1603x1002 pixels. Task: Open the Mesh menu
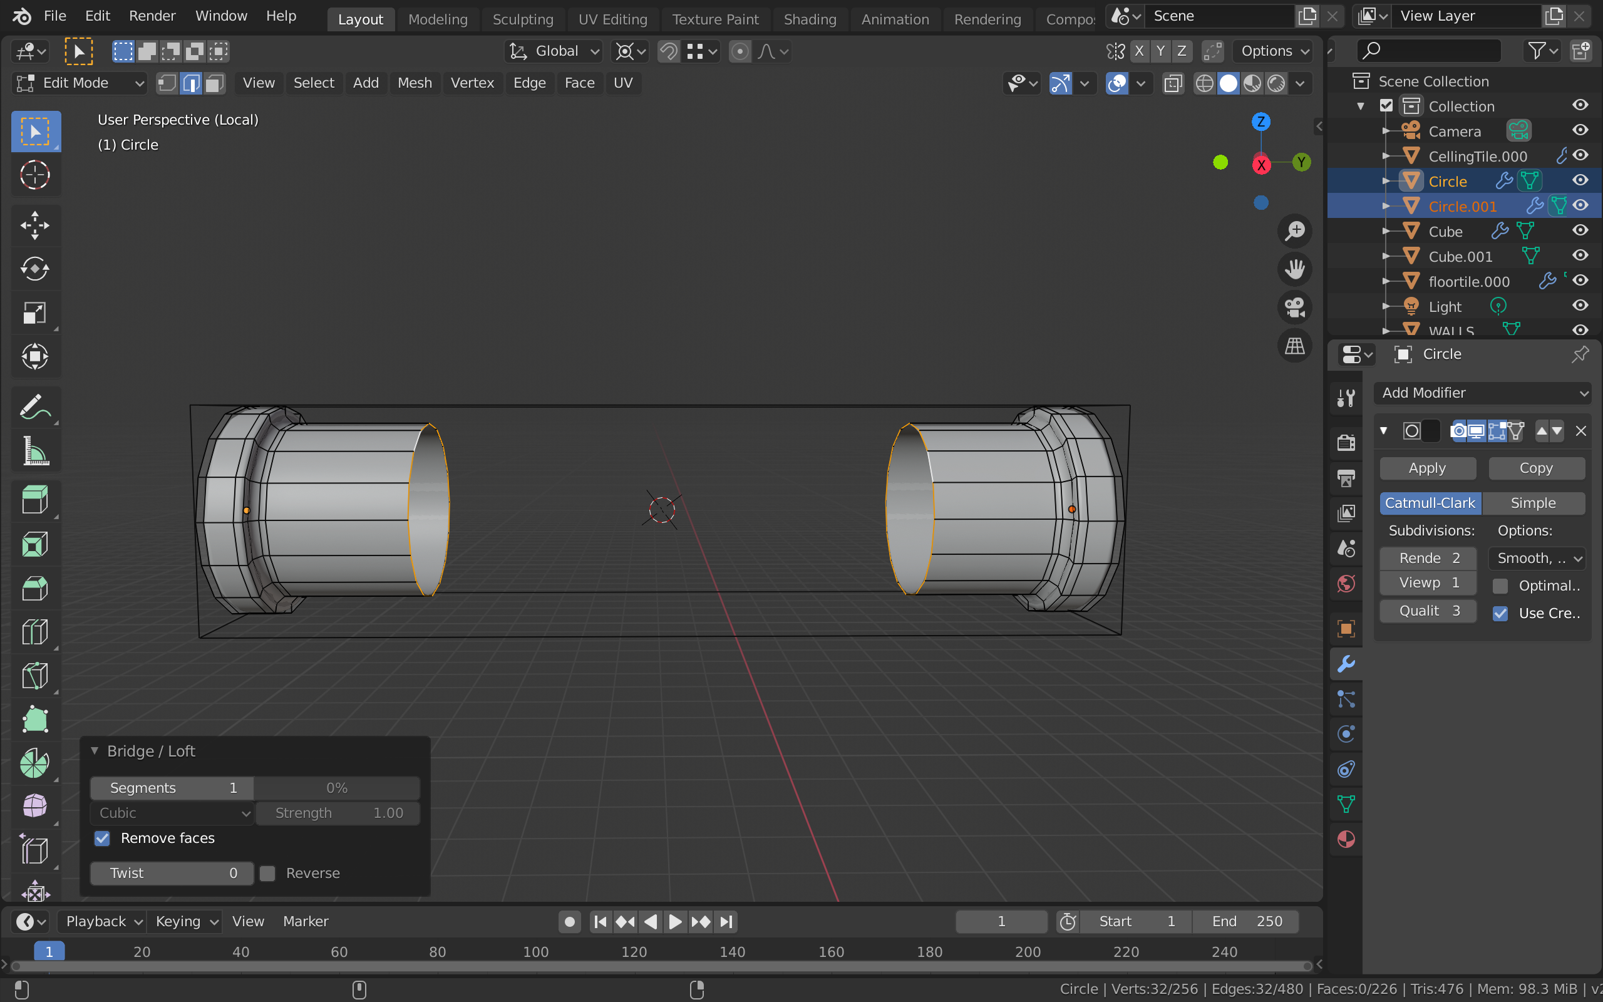pos(414,83)
